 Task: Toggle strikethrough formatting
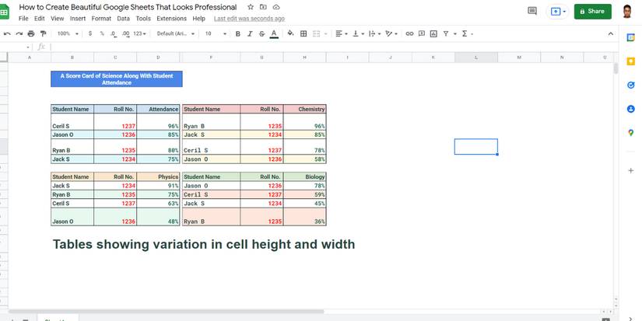tap(261, 33)
